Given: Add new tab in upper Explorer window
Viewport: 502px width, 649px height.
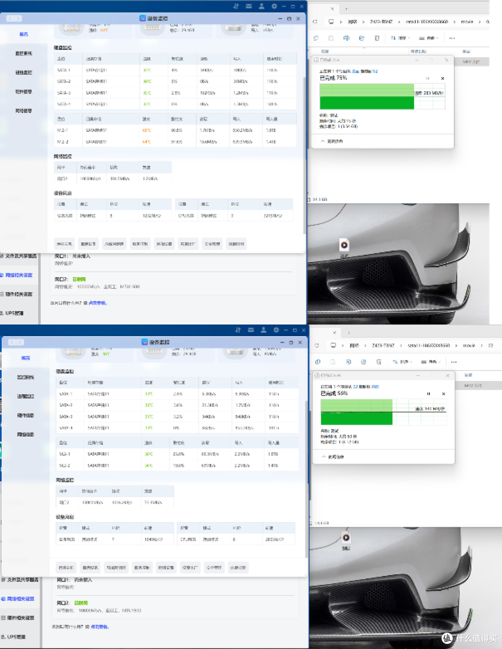Looking at the screenshot, I should 346,8.
